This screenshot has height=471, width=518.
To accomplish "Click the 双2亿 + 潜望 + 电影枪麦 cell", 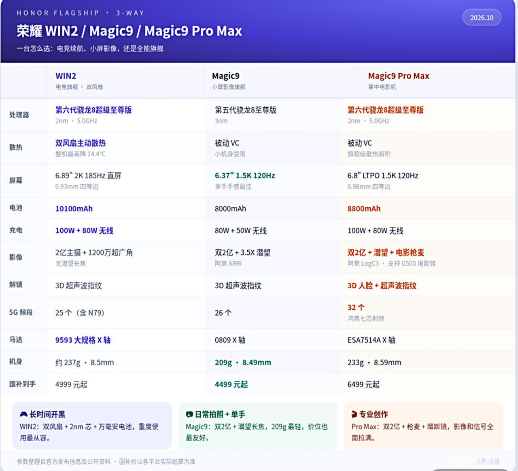I will pyautogui.click(x=386, y=253).
